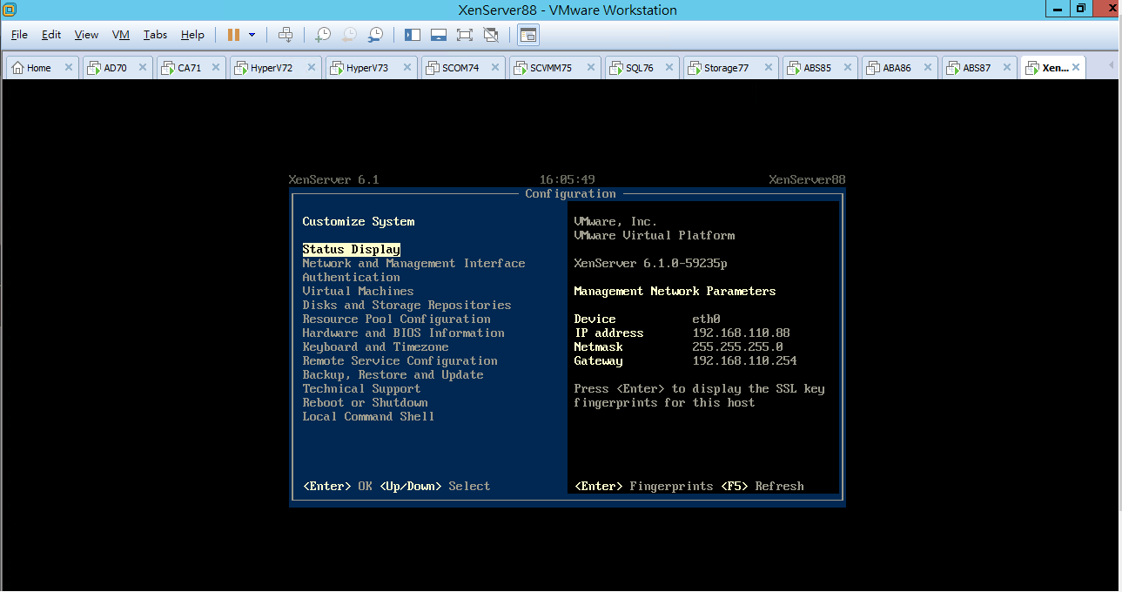Switch to the SCVMM75 tab
The width and height of the screenshot is (1122, 592).
coord(555,68)
